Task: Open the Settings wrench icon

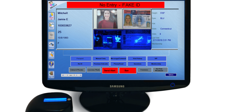Action: click(x=51, y=55)
